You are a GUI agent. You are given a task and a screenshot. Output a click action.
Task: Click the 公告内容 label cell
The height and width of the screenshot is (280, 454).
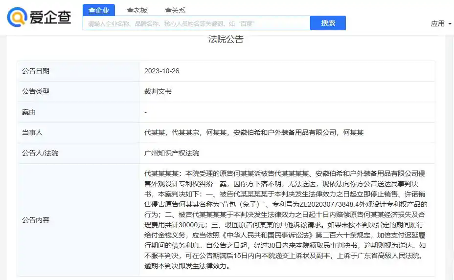click(78, 220)
